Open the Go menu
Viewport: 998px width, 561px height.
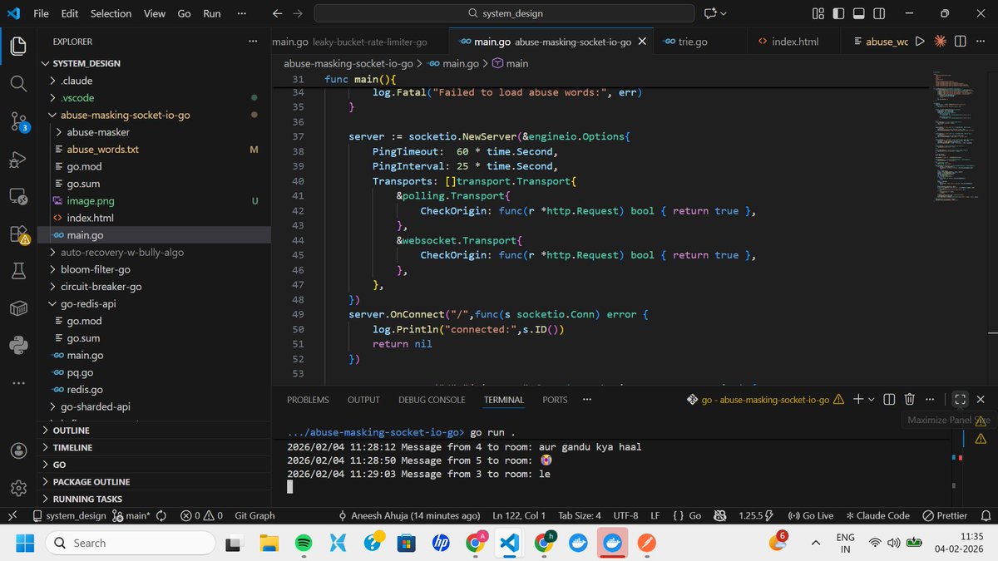tap(184, 13)
